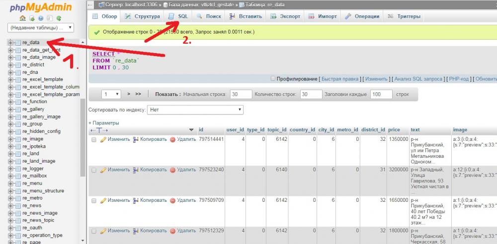Open the sort by index dropdown
Viewport: 497px width, 244px height.
196,110
